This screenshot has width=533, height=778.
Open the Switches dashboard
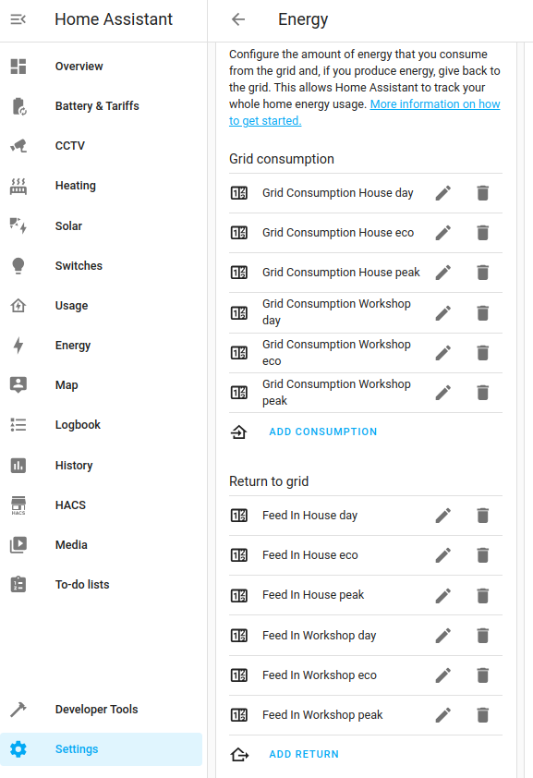click(101, 265)
